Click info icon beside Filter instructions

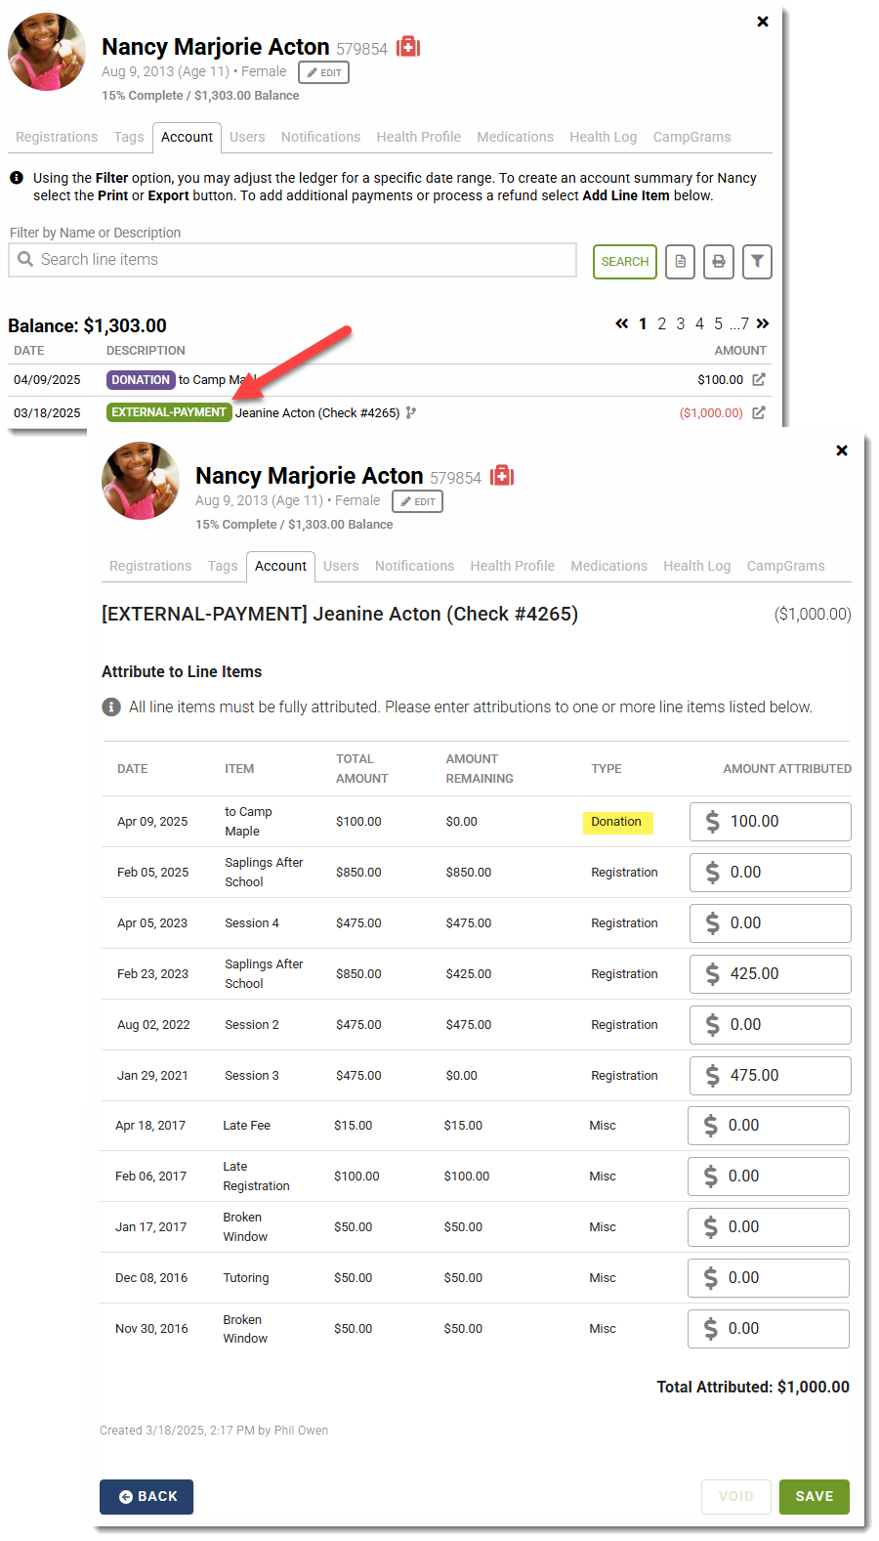pos(17,178)
